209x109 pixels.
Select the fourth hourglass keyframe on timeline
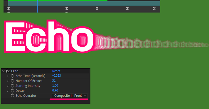pos(127,9)
